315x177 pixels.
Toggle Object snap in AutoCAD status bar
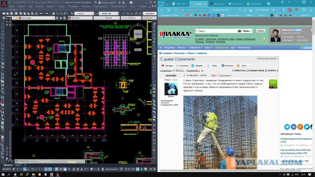point(50,169)
